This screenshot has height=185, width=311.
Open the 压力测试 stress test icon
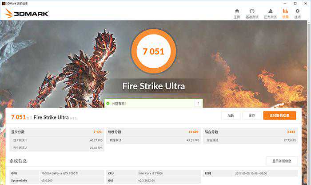pyautogui.click(x=270, y=11)
